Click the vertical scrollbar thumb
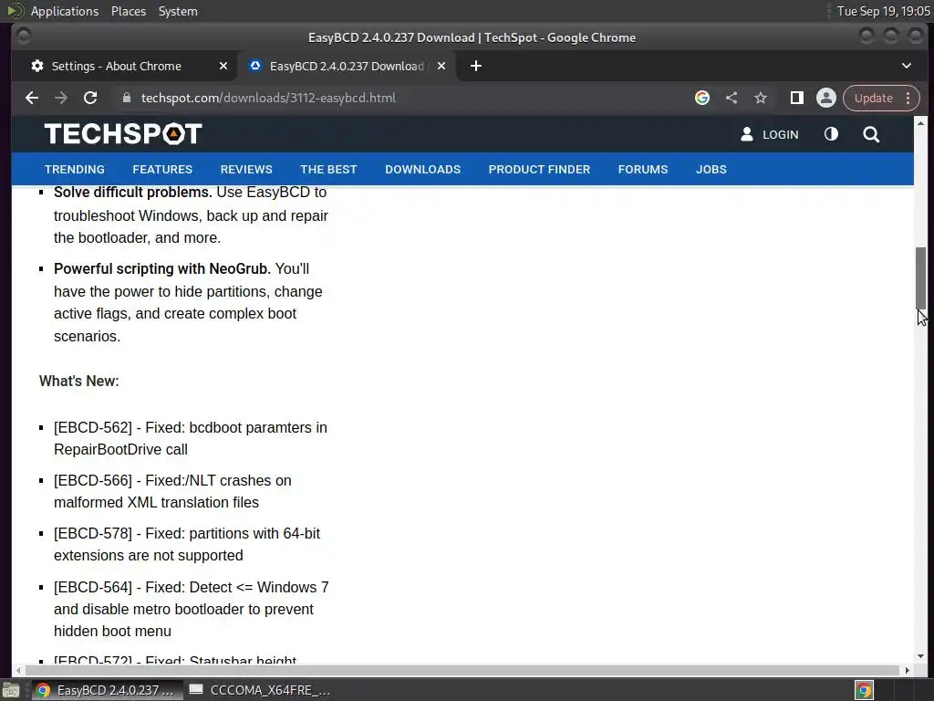Image resolution: width=934 pixels, height=701 pixels. click(921, 277)
